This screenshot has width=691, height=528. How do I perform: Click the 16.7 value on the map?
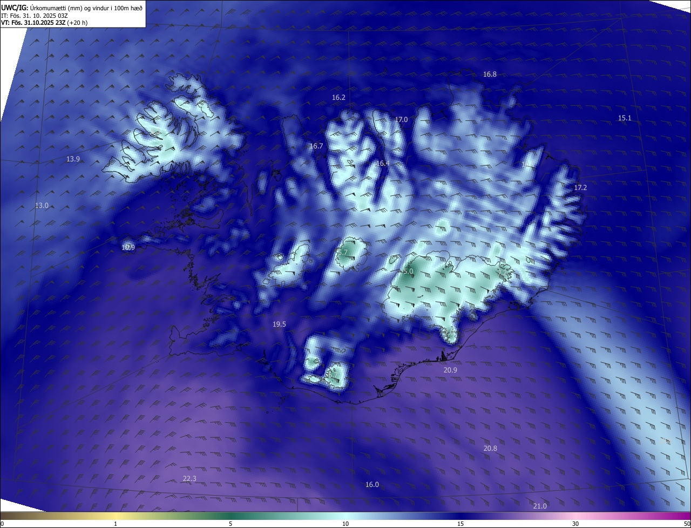(316, 146)
